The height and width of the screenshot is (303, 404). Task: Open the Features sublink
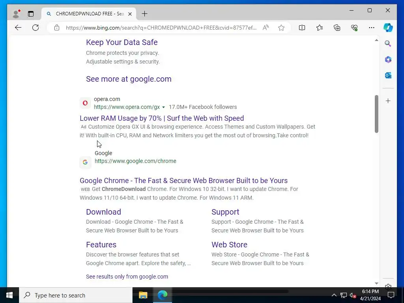101,245
